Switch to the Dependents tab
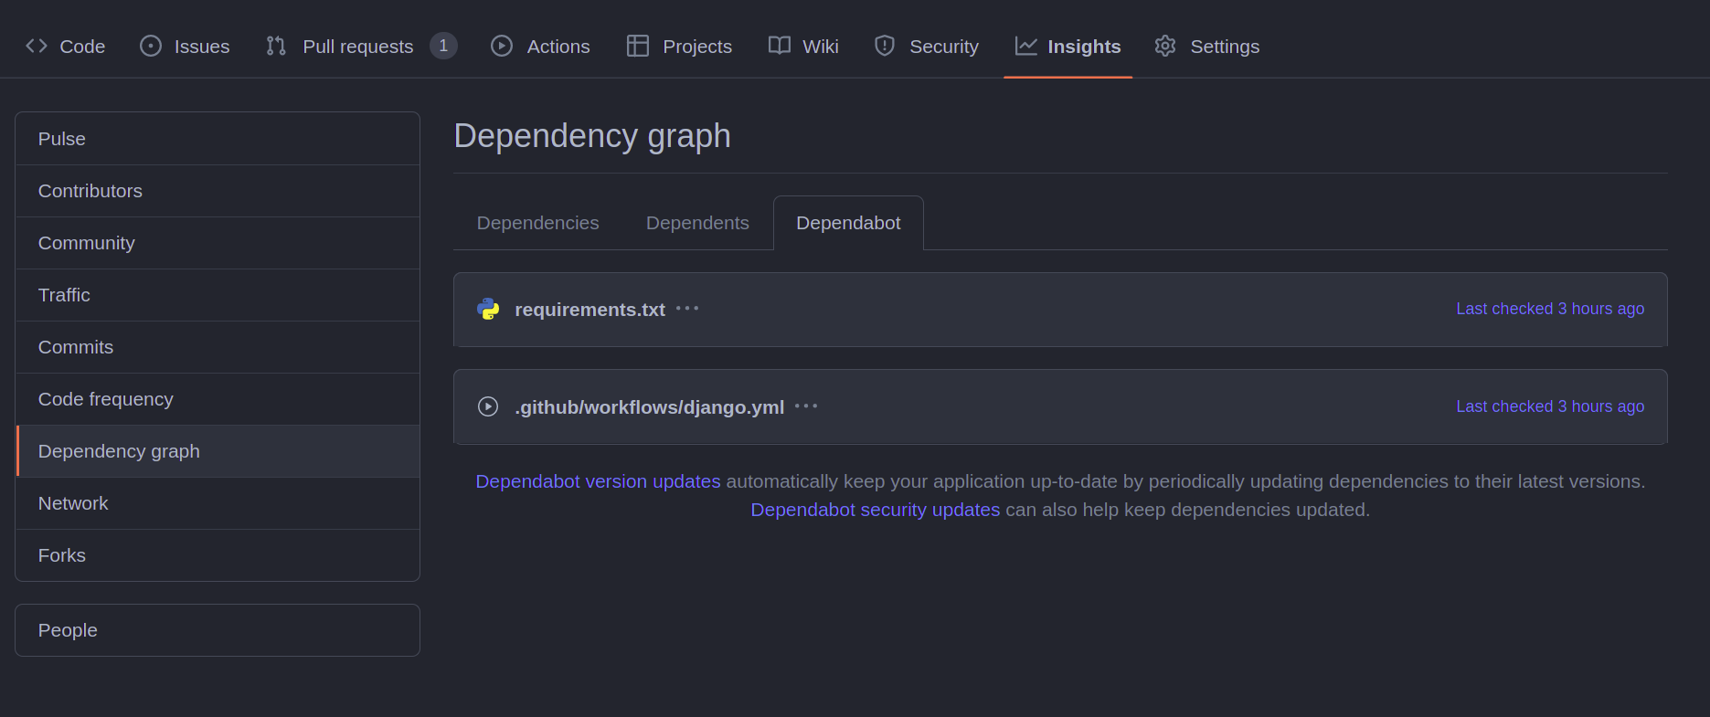The image size is (1710, 717). 697,223
